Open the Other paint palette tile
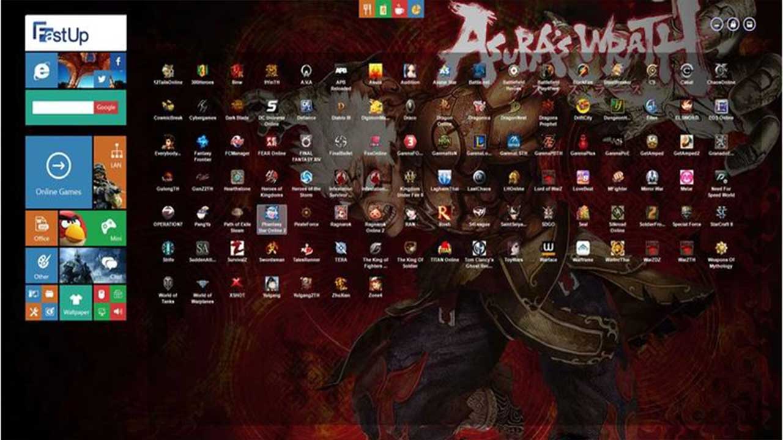 tap(42, 265)
